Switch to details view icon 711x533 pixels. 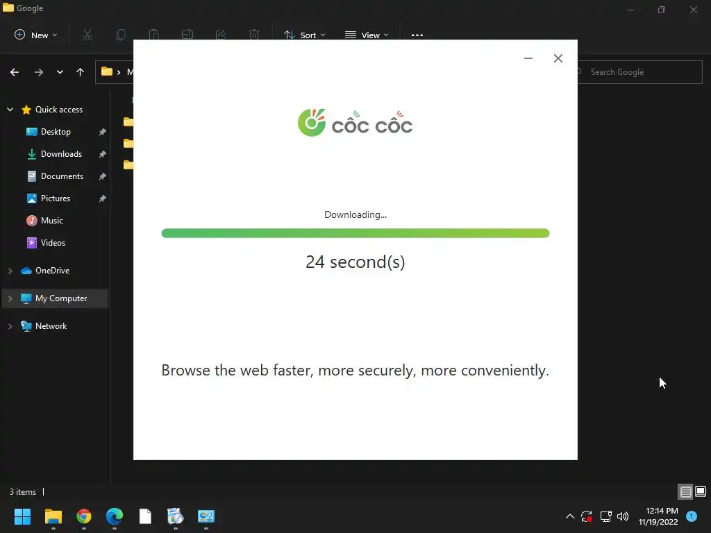685,491
